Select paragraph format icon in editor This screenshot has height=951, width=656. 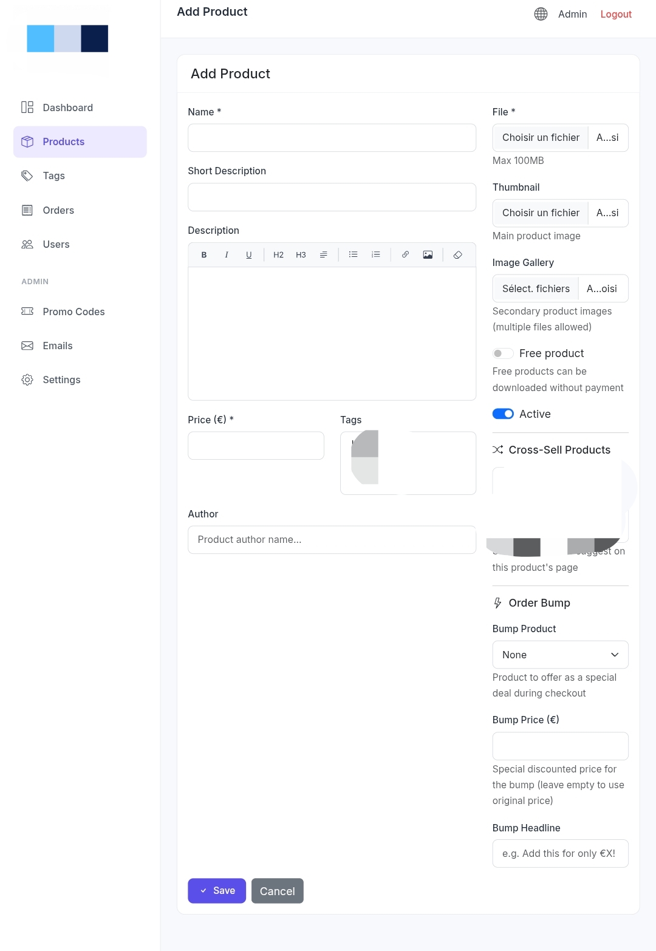point(324,255)
